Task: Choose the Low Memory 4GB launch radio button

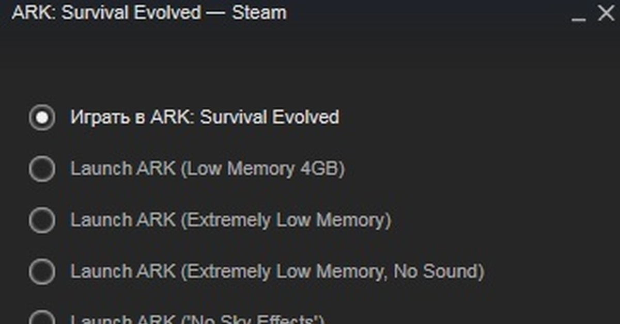Action: (42, 169)
